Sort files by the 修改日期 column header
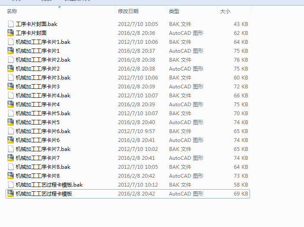 click(x=128, y=11)
